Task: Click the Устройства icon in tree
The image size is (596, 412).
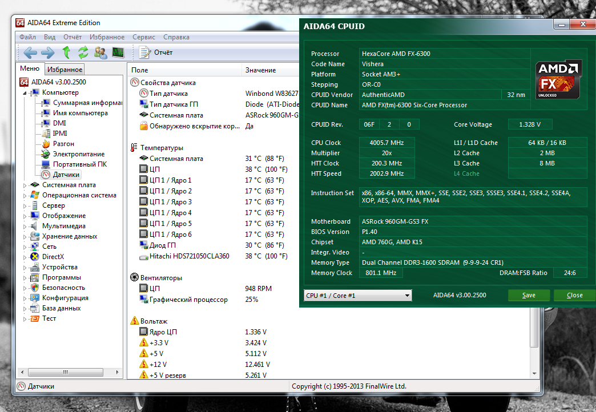Action: [35, 267]
